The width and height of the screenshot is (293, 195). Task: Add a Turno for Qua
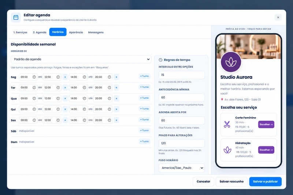[x=144, y=98]
